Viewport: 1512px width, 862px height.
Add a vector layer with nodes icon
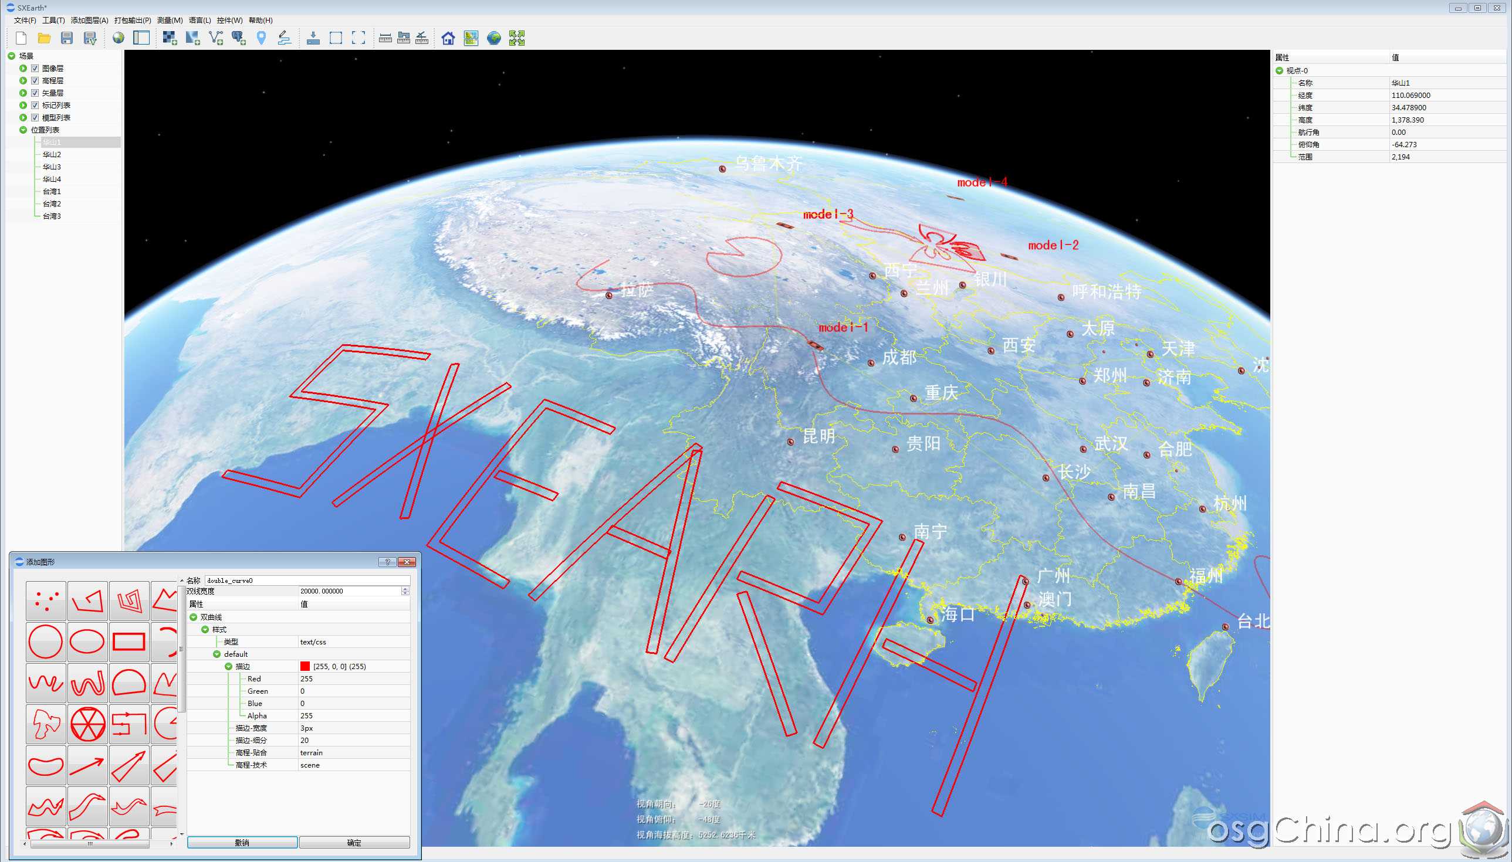(x=215, y=38)
